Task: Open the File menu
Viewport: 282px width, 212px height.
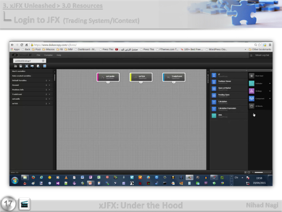Action: point(38,55)
